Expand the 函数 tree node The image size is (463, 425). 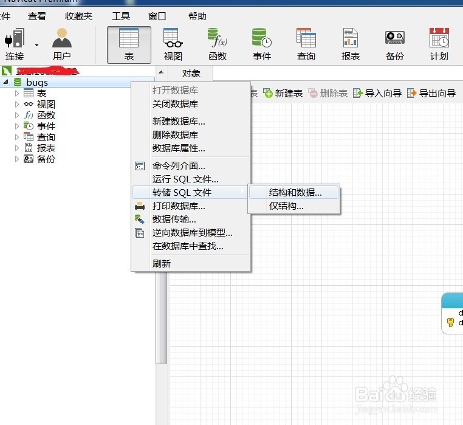click(17, 116)
